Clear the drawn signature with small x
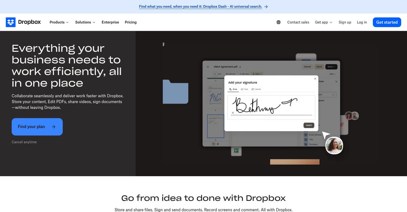This screenshot has width=407, height=212. (233, 113)
